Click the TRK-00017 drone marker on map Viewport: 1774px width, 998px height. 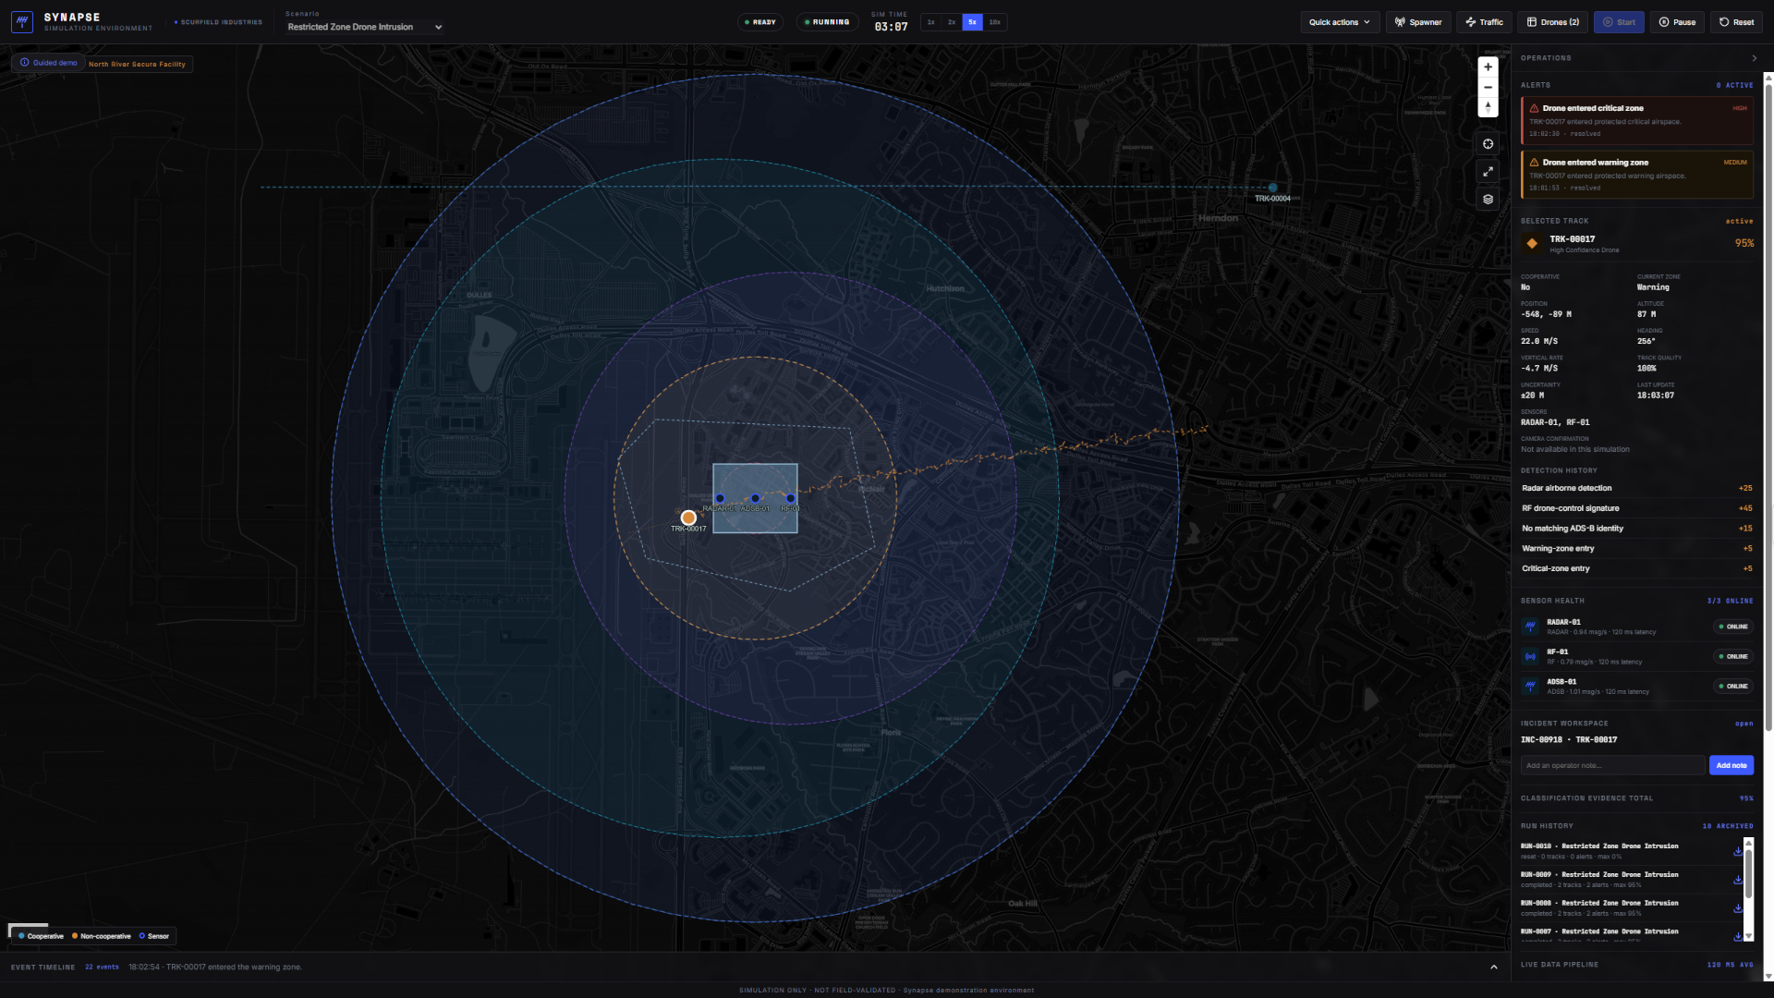[x=688, y=517]
